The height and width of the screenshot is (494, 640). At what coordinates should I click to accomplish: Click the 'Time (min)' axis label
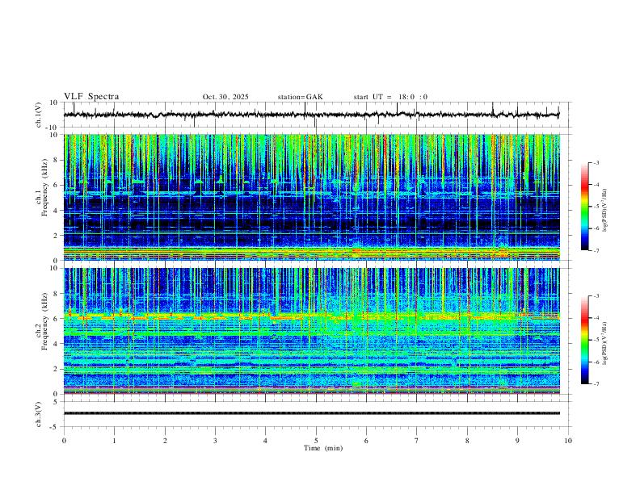[x=323, y=448]
